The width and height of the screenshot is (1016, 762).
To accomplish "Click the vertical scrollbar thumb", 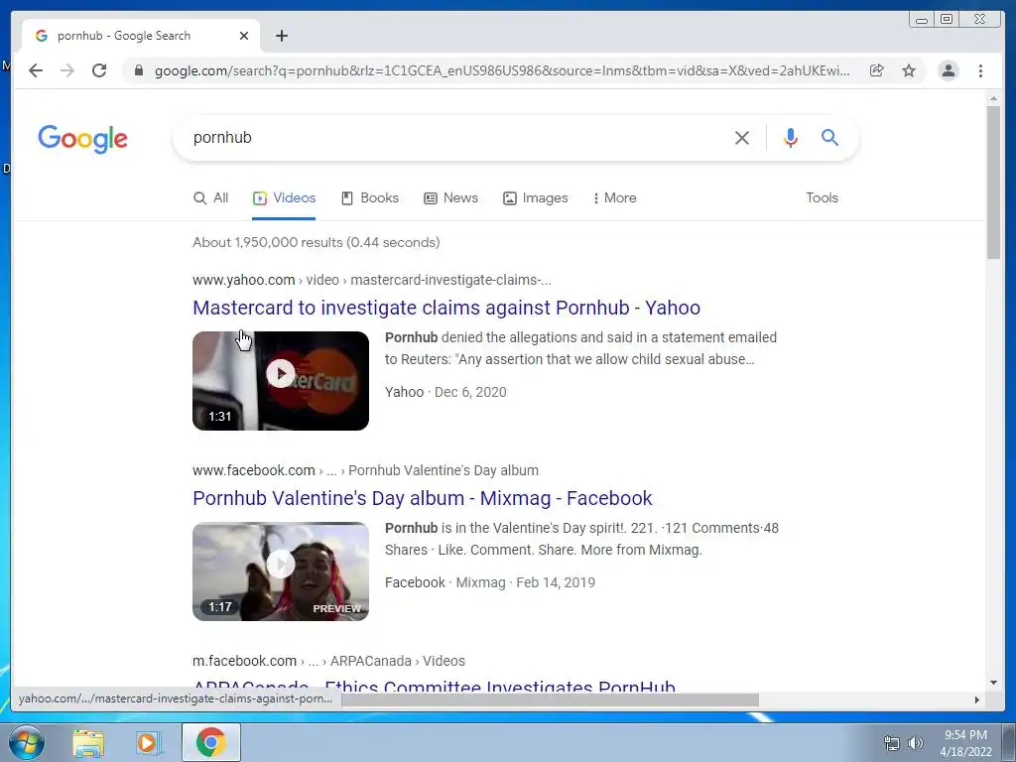I will coord(993,183).
